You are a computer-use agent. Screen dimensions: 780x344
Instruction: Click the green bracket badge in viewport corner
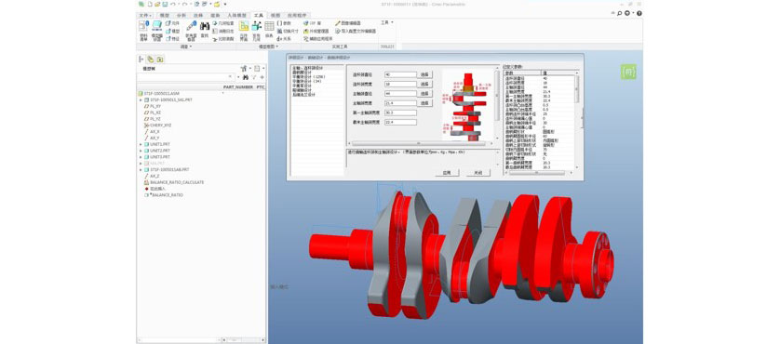tap(626, 73)
